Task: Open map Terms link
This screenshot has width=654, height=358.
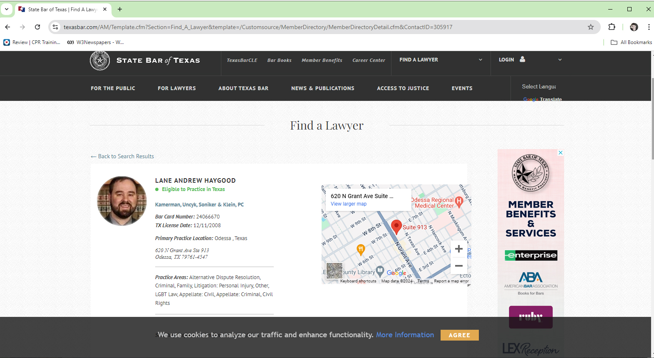Action: click(423, 281)
